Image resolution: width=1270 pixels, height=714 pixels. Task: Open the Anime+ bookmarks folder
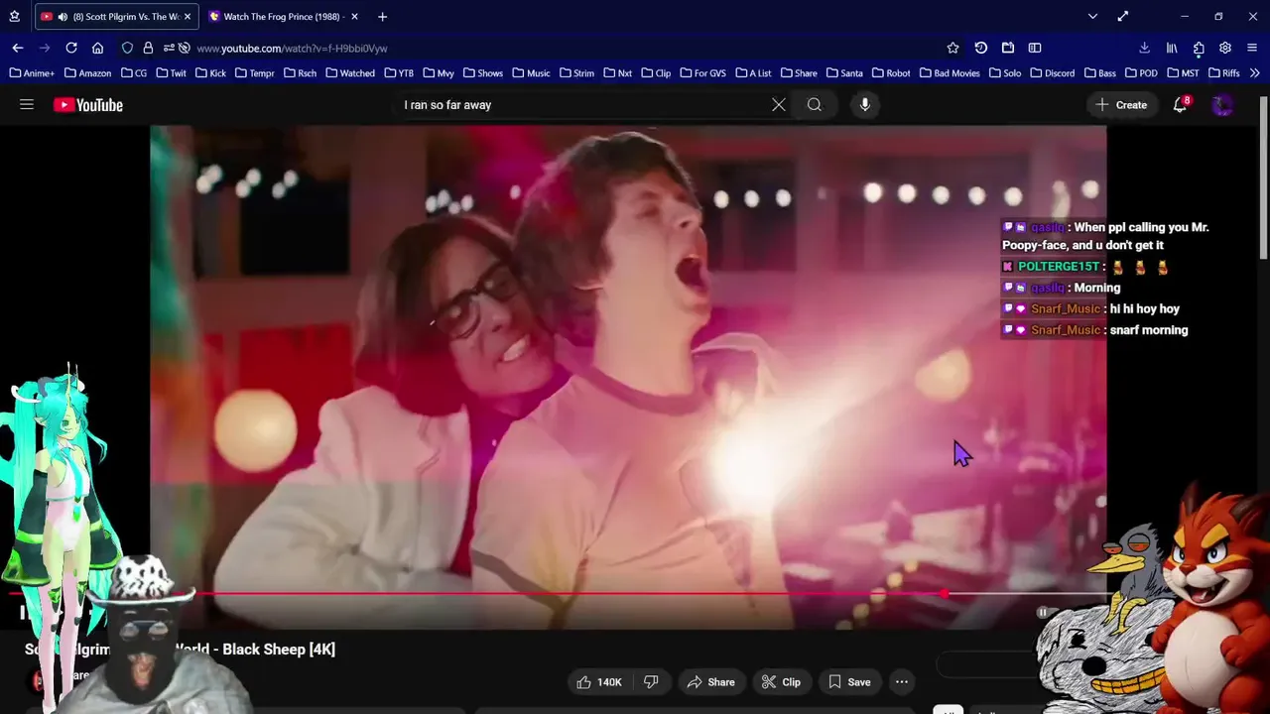tap(32, 73)
